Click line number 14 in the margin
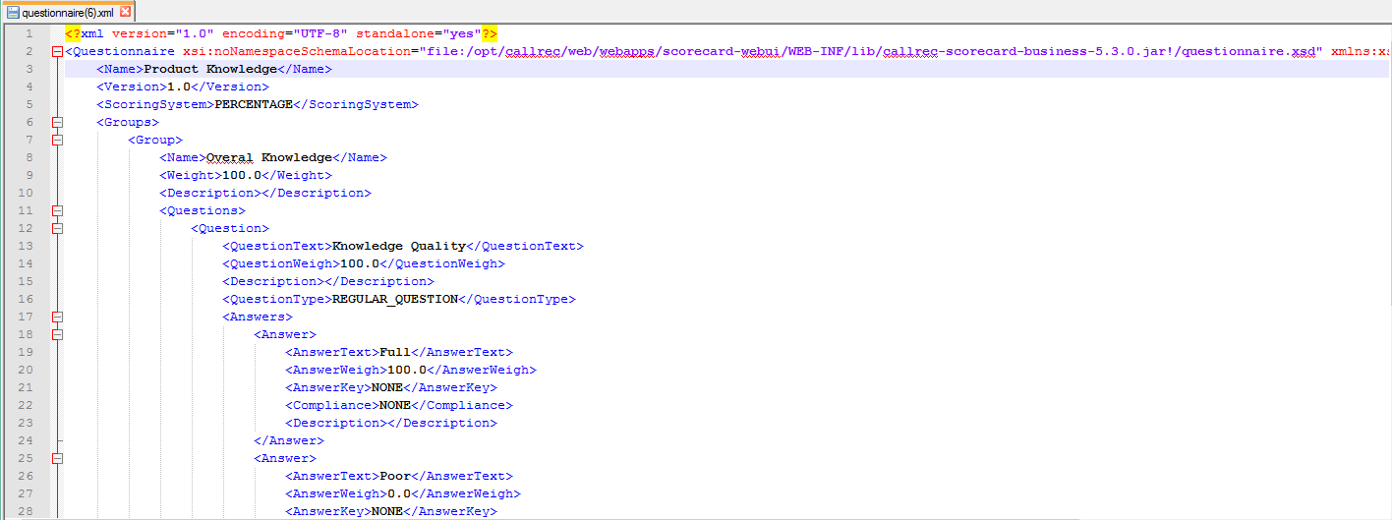This screenshot has width=1392, height=520. coord(27,263)
